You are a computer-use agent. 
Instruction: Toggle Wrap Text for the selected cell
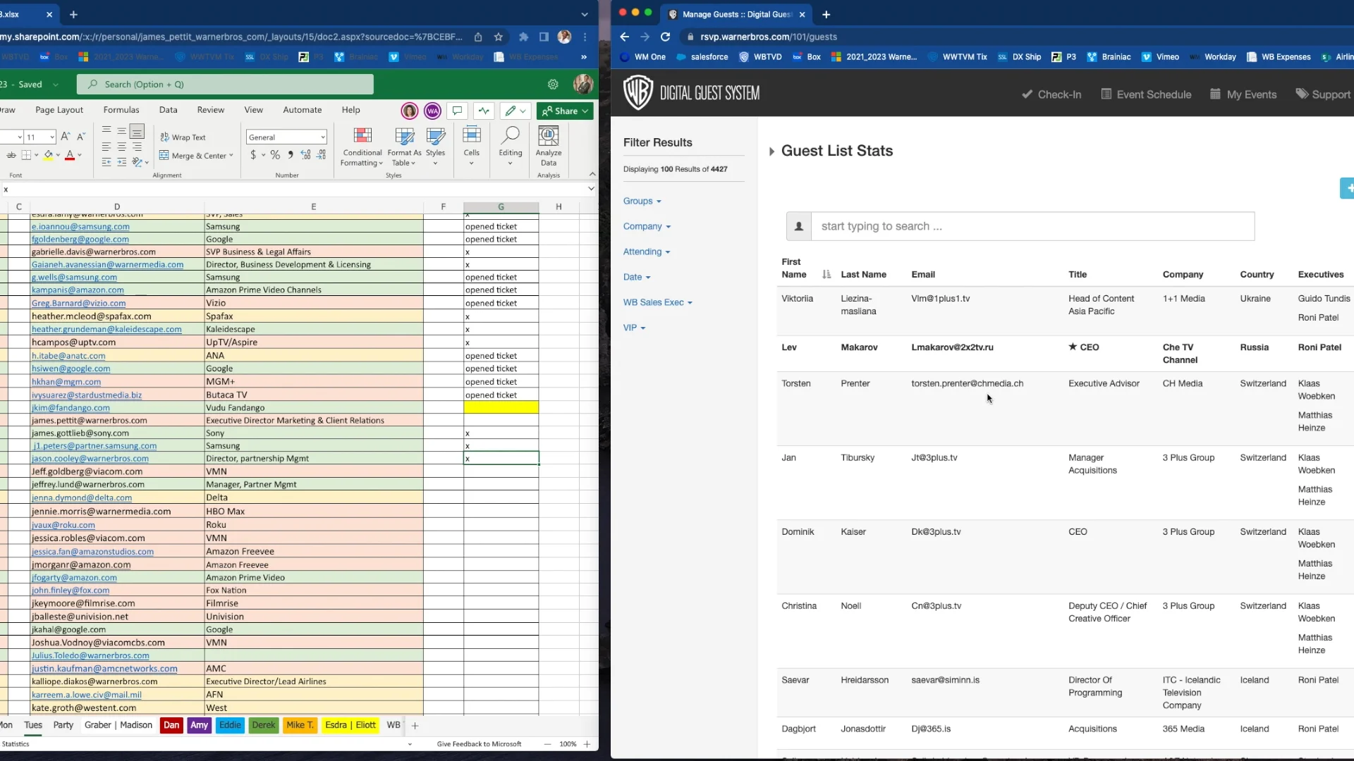(183, 137)
